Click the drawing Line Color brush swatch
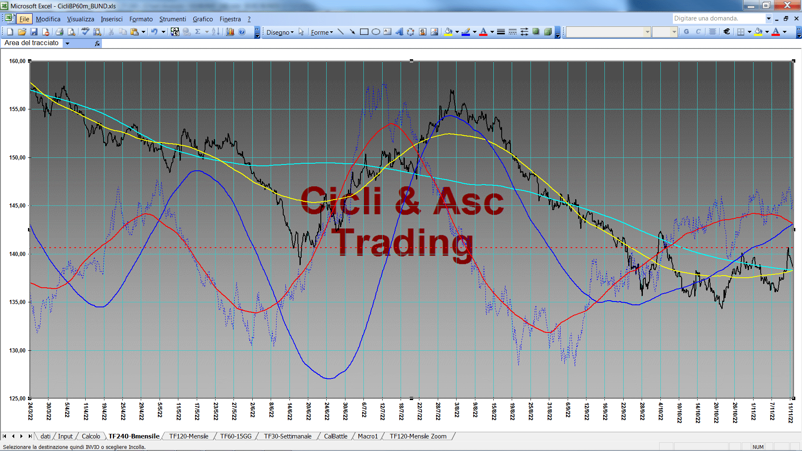This screenshot has height=451, width=802. pyautogui.click(x=466, y=32)
